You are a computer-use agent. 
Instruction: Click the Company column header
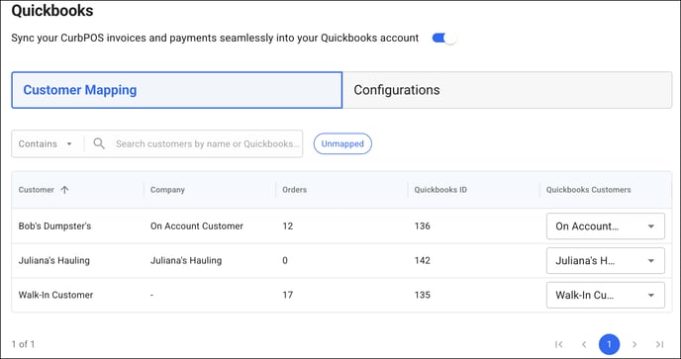[x=167, y=190]
